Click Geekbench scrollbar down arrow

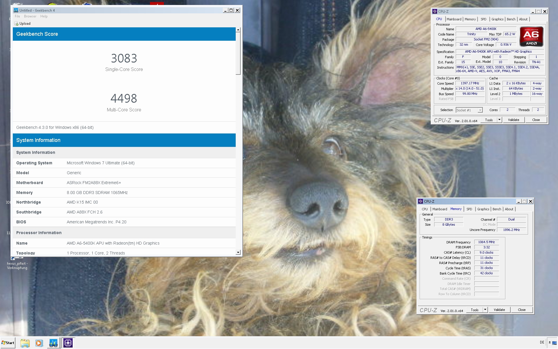(238, 252)
